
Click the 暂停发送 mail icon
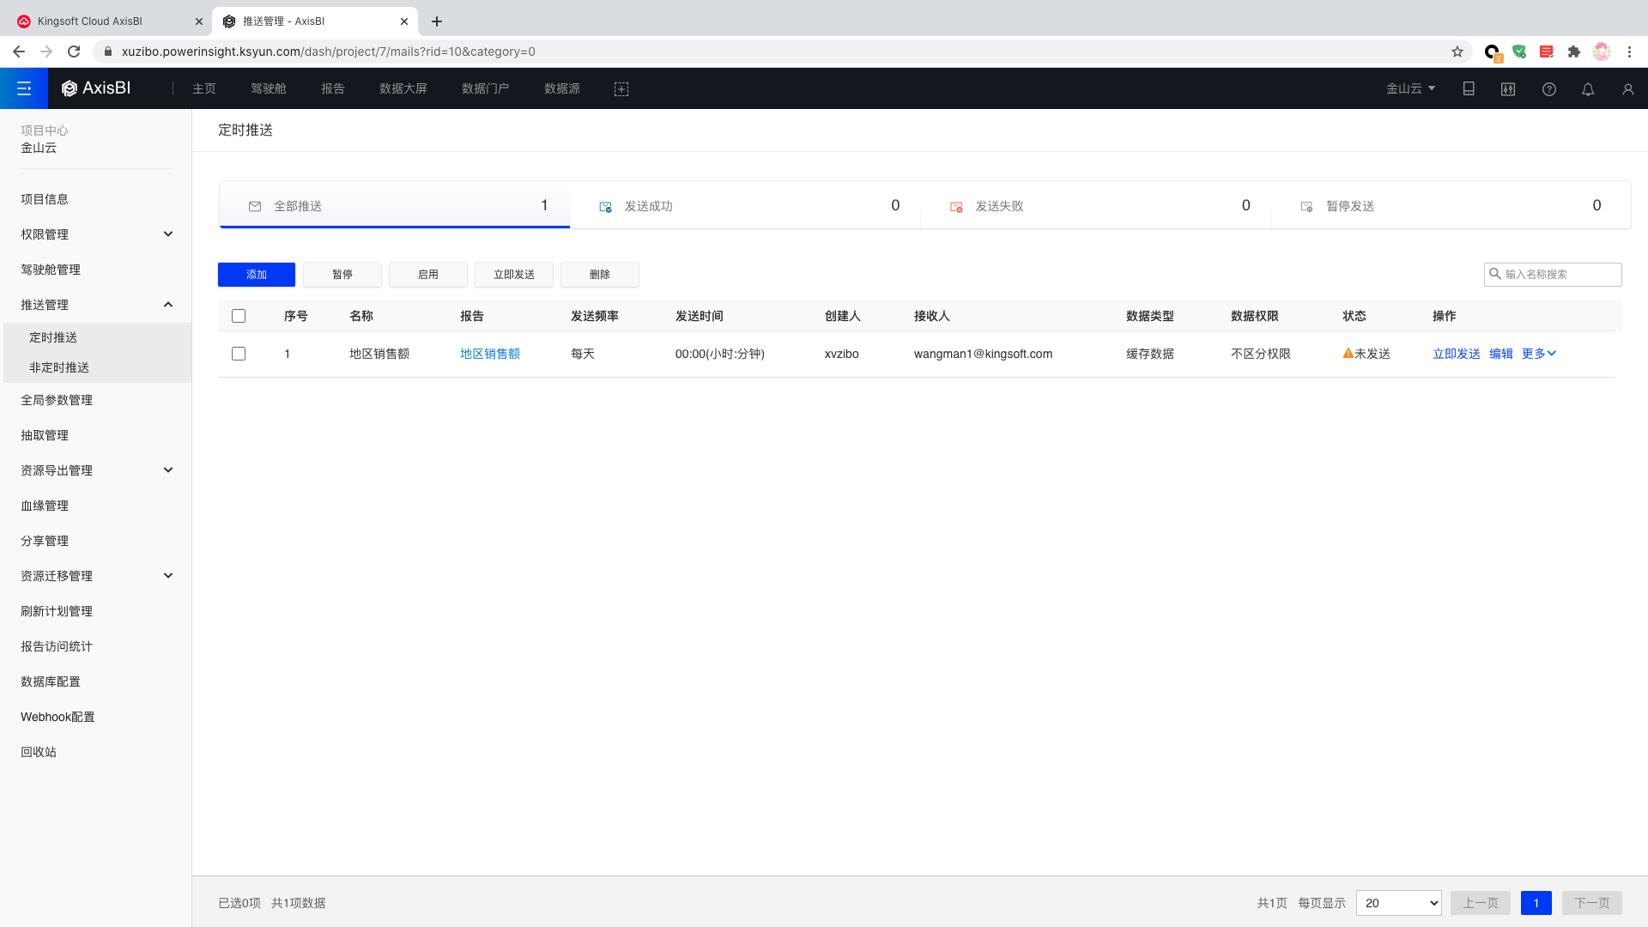point(1306,207)
